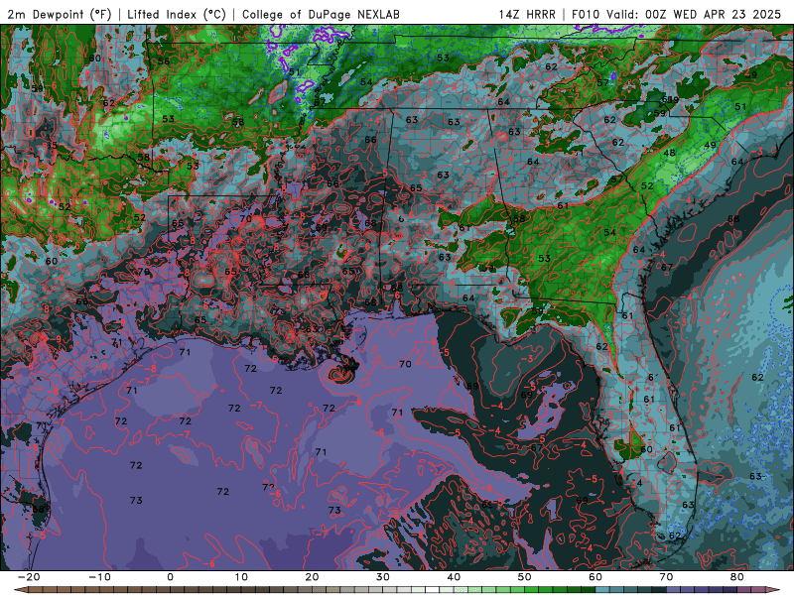794x595 pixels.
Task: Click the "College of DuPage NEXLAB" label
Action: [321, 14]
